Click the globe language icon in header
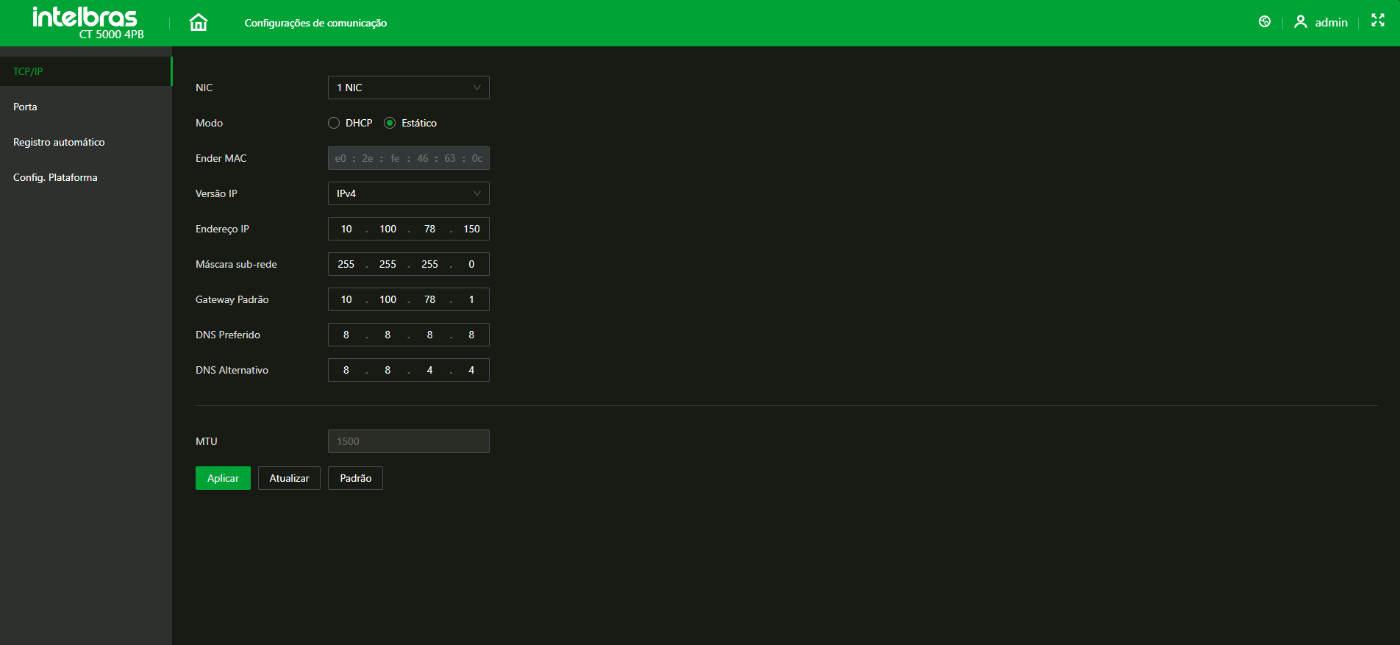The image size is (1400, 645). 1265,22
